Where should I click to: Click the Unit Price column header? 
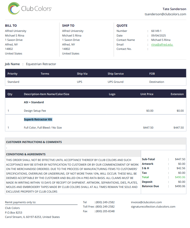[147, 94]
